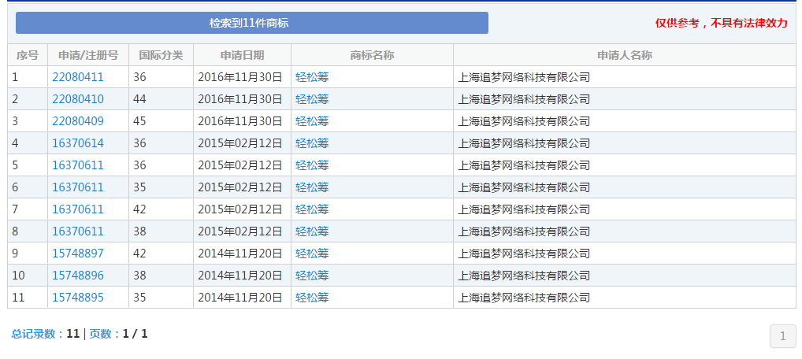Image resolution: width=802 pixels, height=359 pixels.
Task: Open the 15748896 registration link
Action: click(77, 276)
